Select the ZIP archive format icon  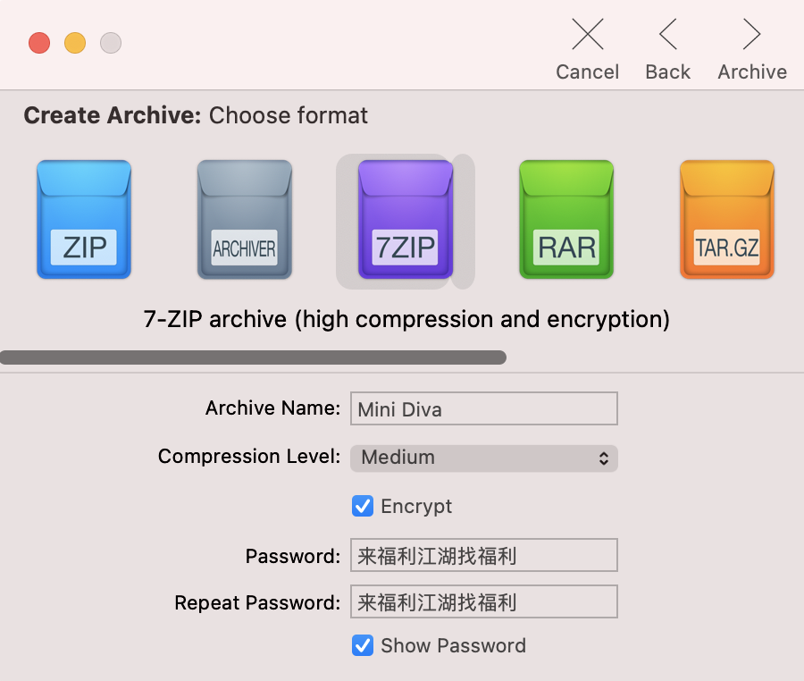pyautogui.click(x=84, y=220)
